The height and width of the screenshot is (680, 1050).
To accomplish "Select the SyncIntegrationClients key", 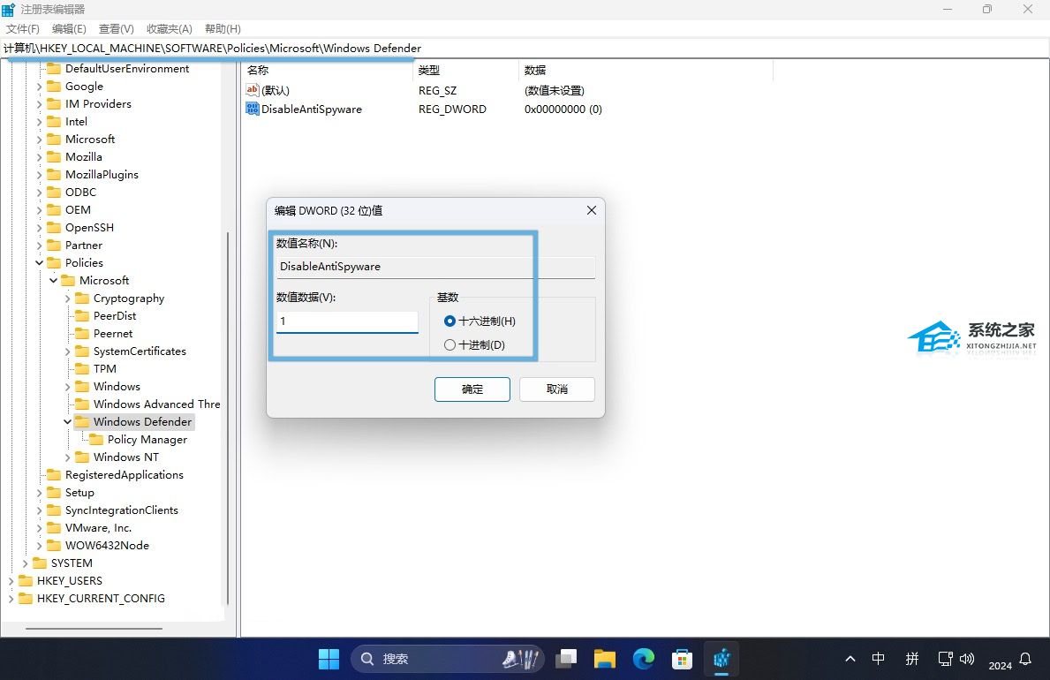I will tap(121, 510).
